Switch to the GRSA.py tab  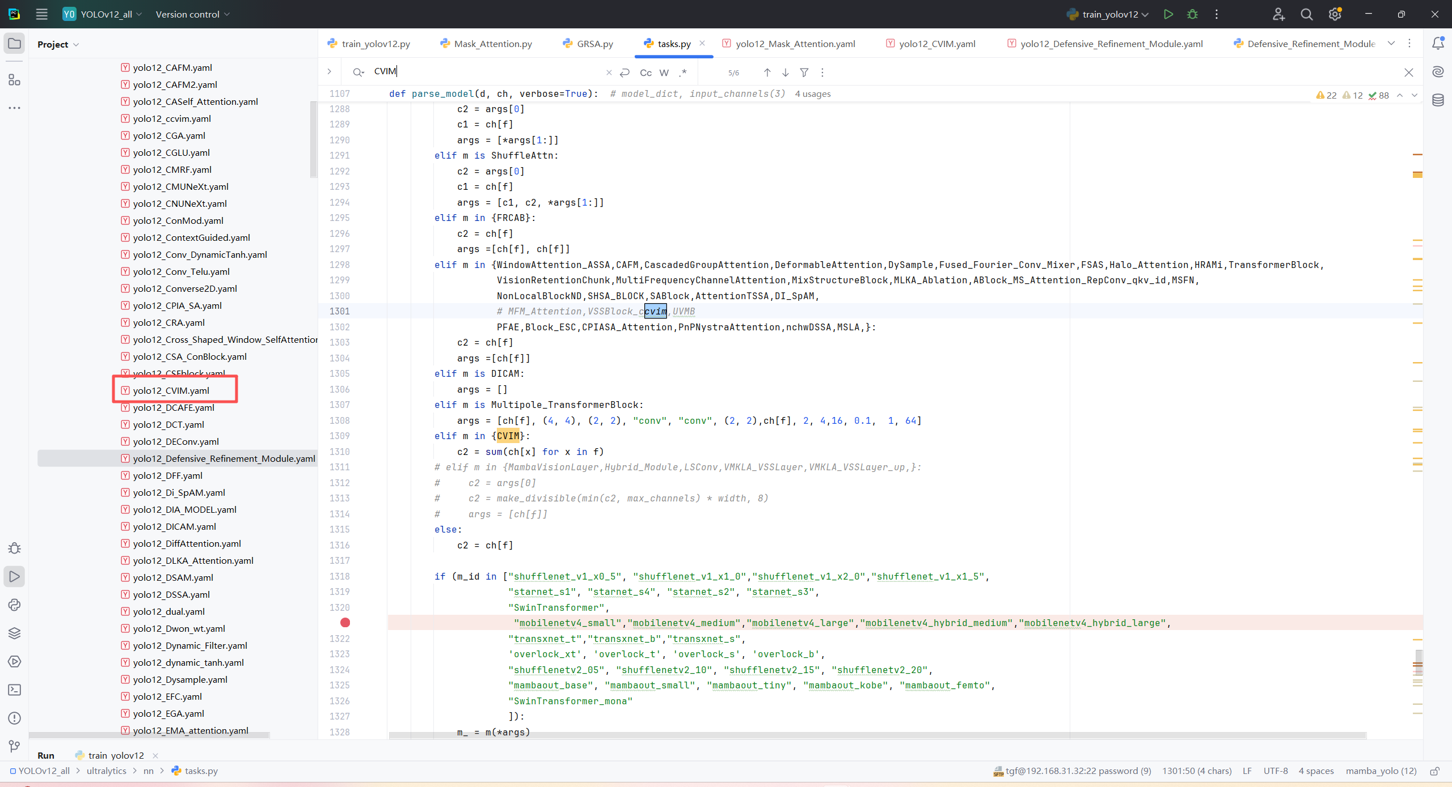594,44
